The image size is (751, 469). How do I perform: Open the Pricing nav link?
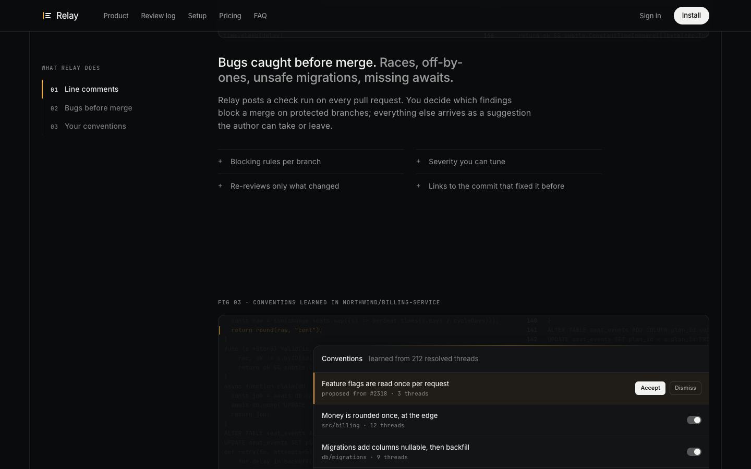230,16
